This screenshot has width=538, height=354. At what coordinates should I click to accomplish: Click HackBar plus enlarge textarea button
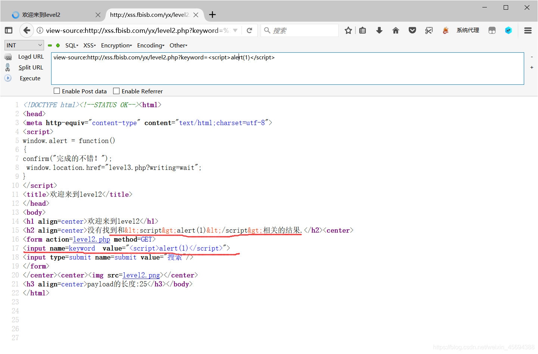(532, 67)
